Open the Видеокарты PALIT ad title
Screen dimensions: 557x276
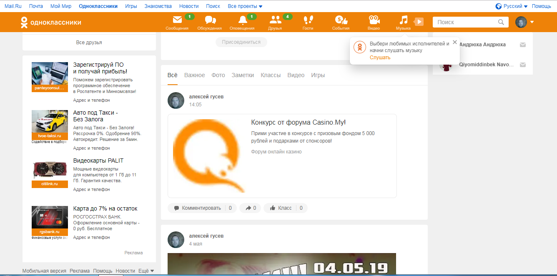click(98, 161)
